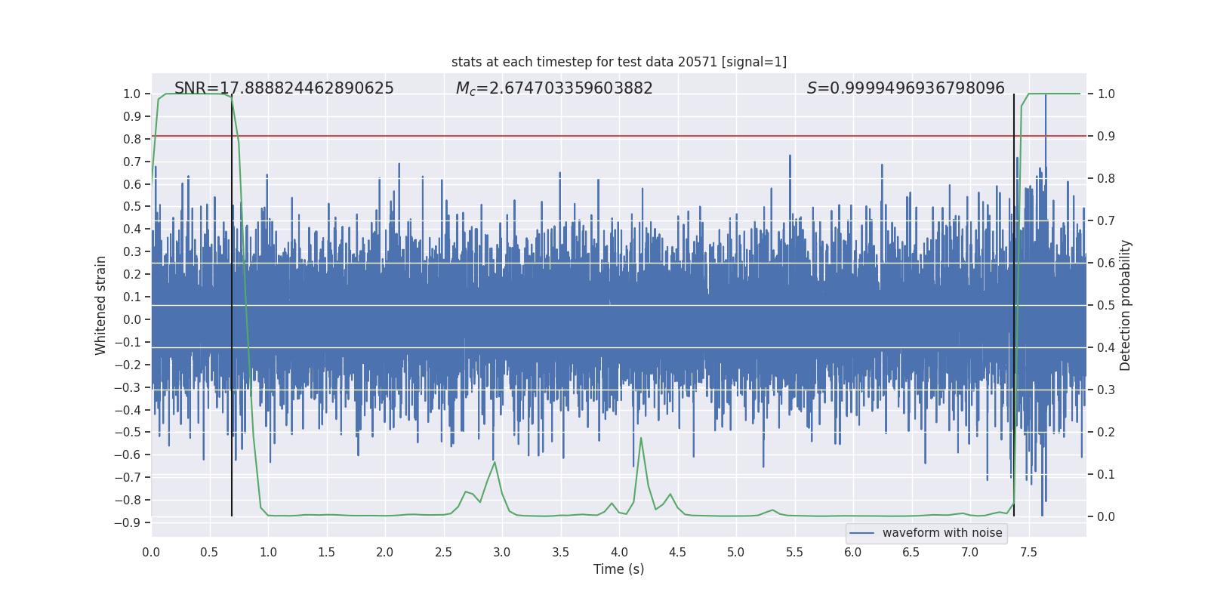
Task: Click the green curve peak near 2.9 s
Action: tap(495, 462)
